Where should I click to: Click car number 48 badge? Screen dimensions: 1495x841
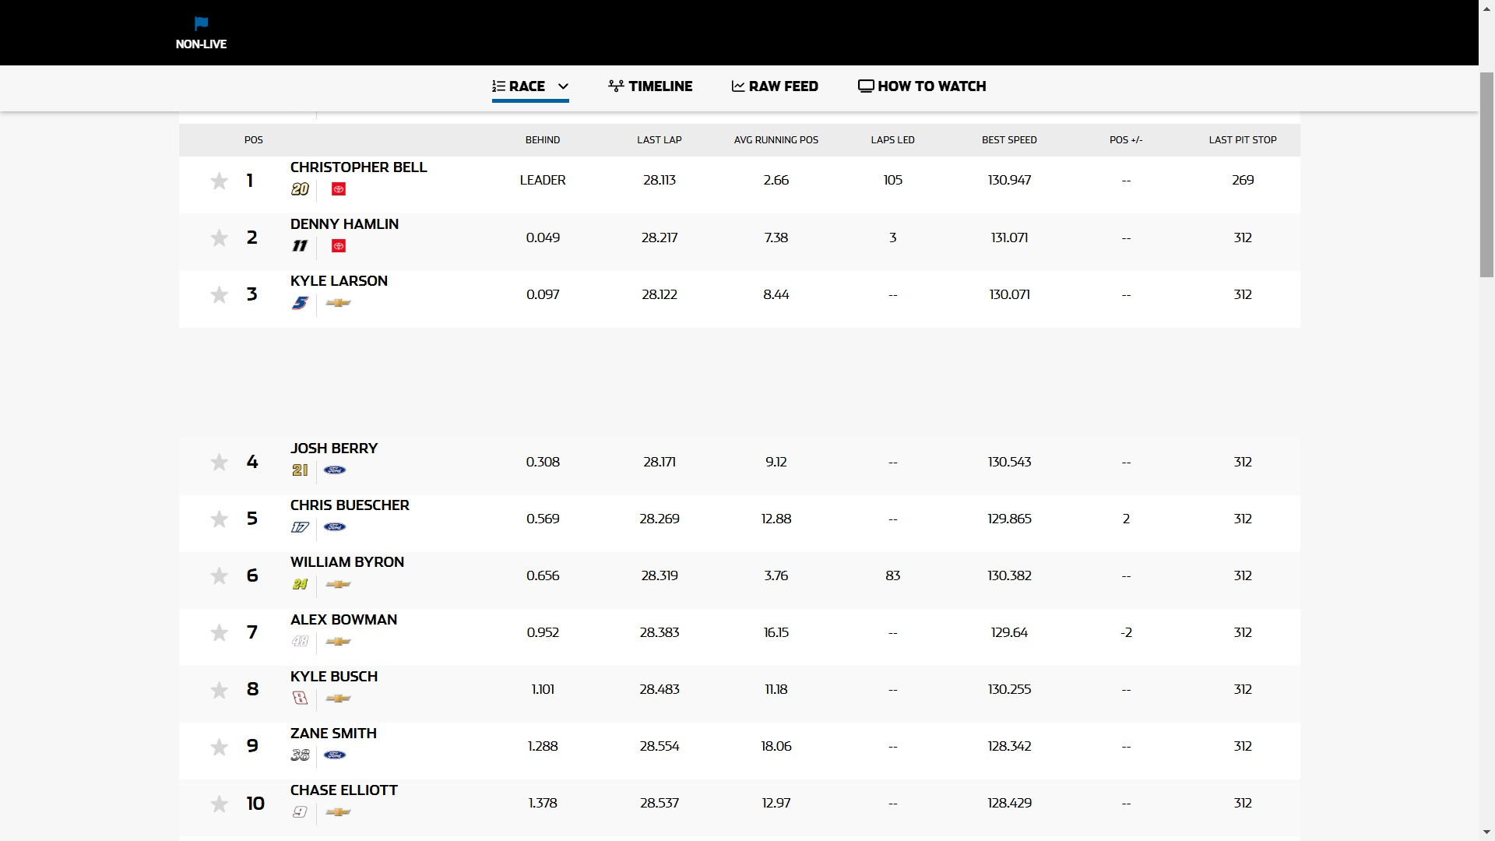300,642
